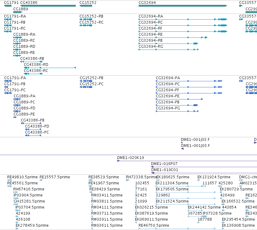Select EST IP07328.5prime
The height and width of the screenshot is (230, 257).
click(217, 214)
